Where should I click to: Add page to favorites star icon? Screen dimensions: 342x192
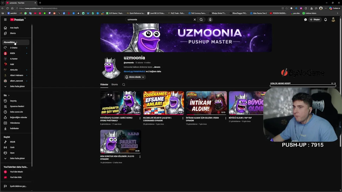tap(287, 8)
